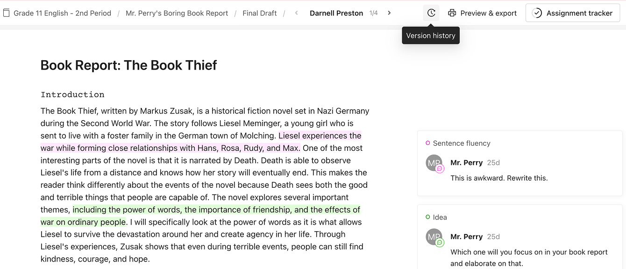The height and width of the screenshot is (269, 626).
Task: Click the notebook icon beside Grade 11 English
Action: point(6,13)
